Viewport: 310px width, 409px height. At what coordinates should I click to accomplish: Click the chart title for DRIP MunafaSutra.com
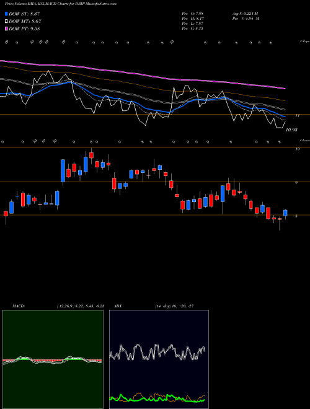pos(61,4)
